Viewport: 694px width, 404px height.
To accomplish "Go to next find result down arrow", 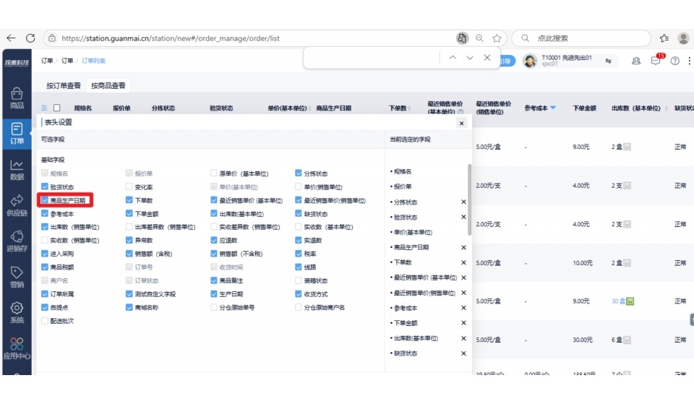I will (x=470, y=58).
